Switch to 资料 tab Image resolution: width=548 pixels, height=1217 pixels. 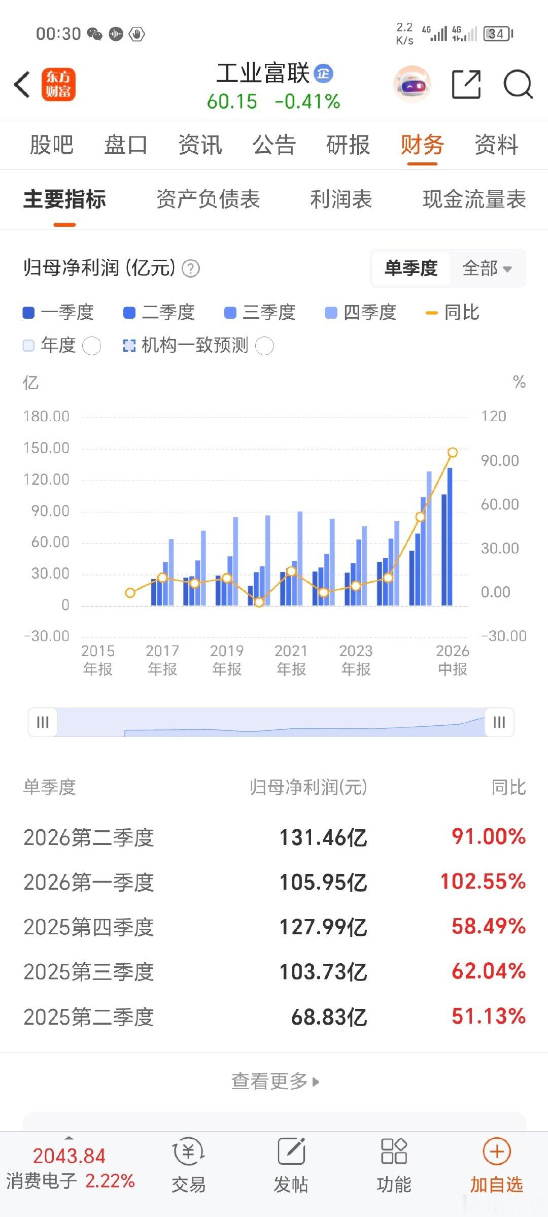(496, 145)
